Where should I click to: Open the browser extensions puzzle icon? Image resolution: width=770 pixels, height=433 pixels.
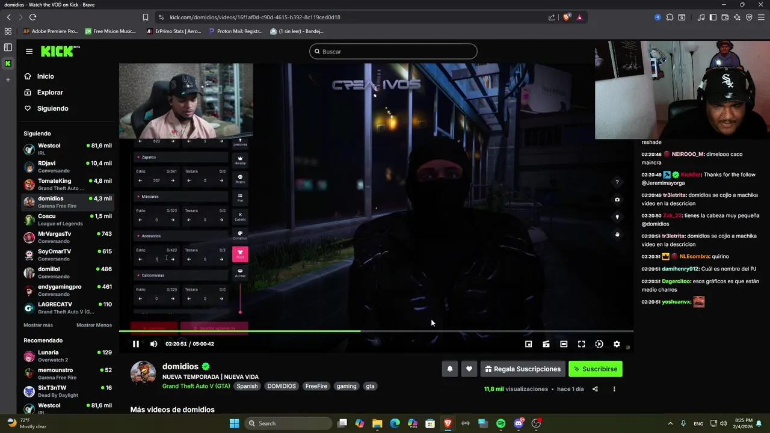coord(670,17)
